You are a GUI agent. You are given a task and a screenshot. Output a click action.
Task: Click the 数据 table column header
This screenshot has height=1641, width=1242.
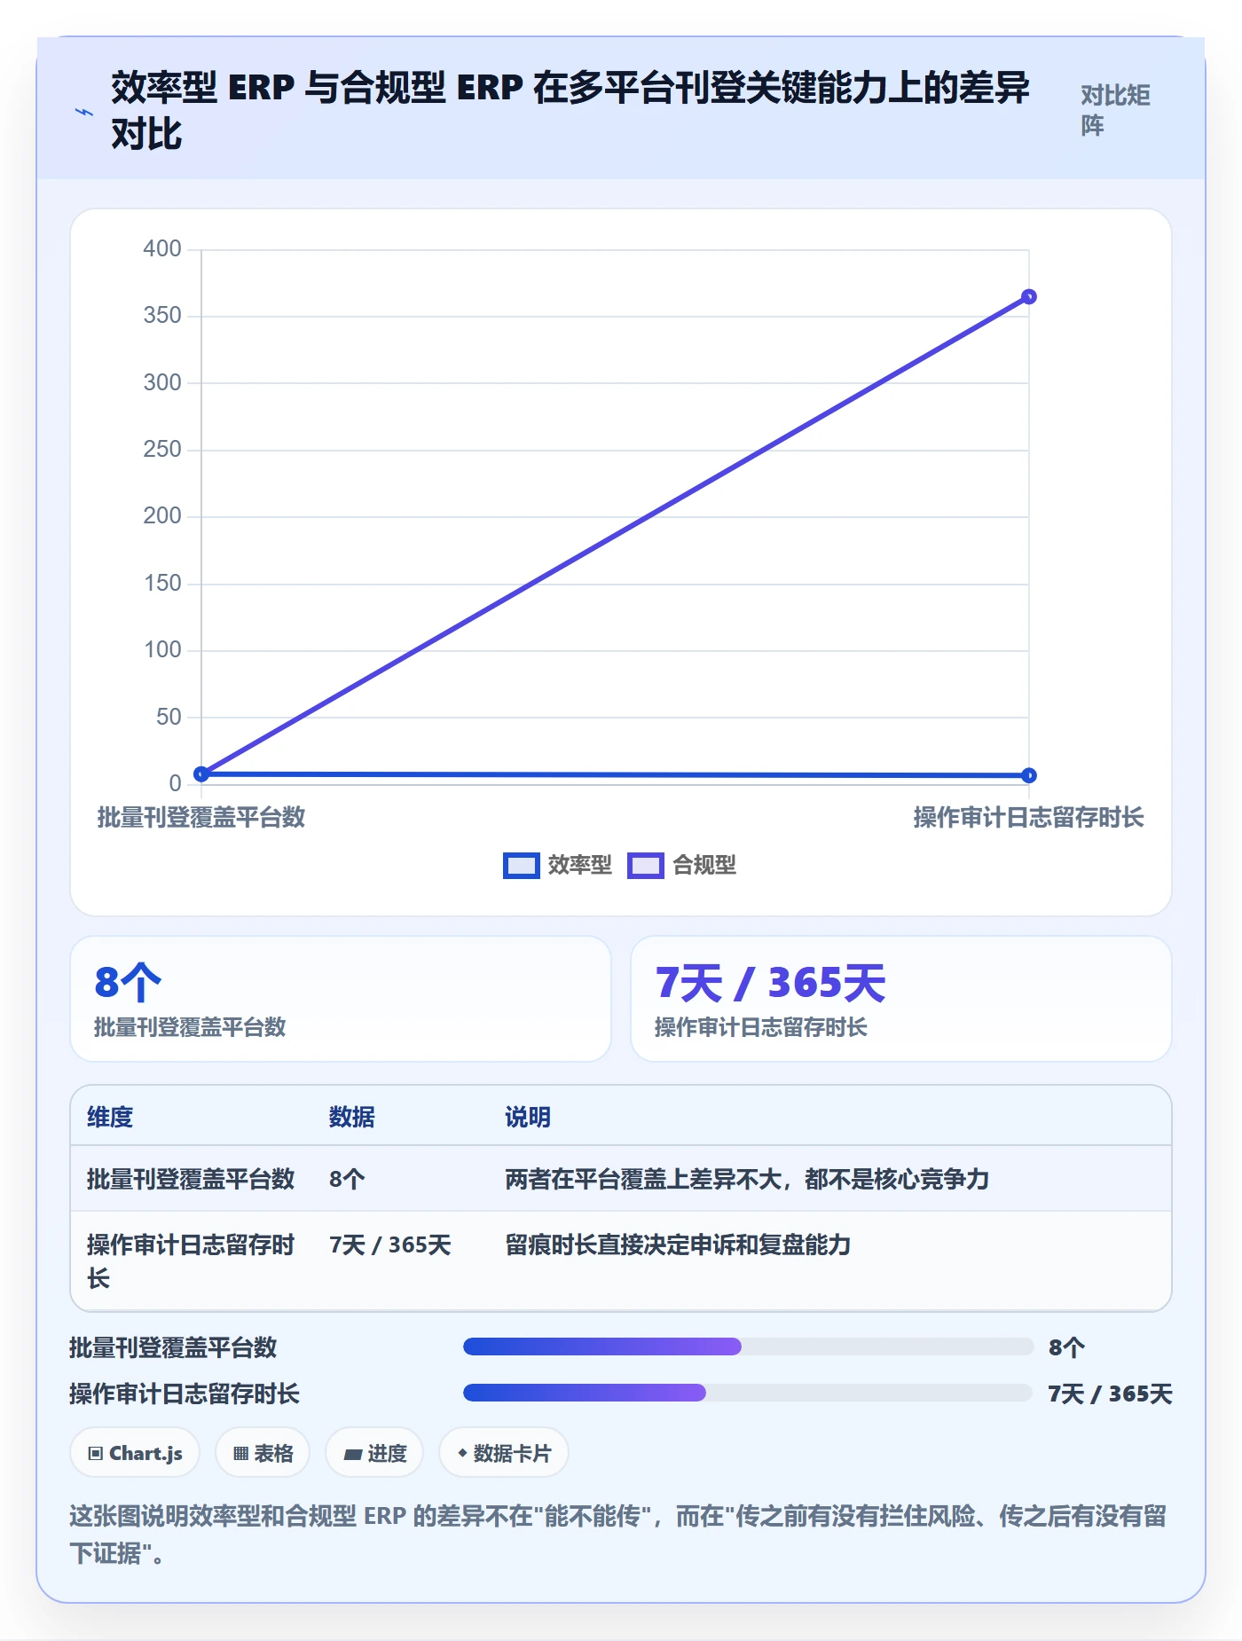351,1117
